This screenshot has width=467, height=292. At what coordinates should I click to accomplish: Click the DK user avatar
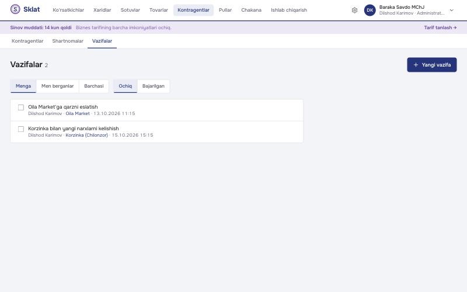point(370,10)
